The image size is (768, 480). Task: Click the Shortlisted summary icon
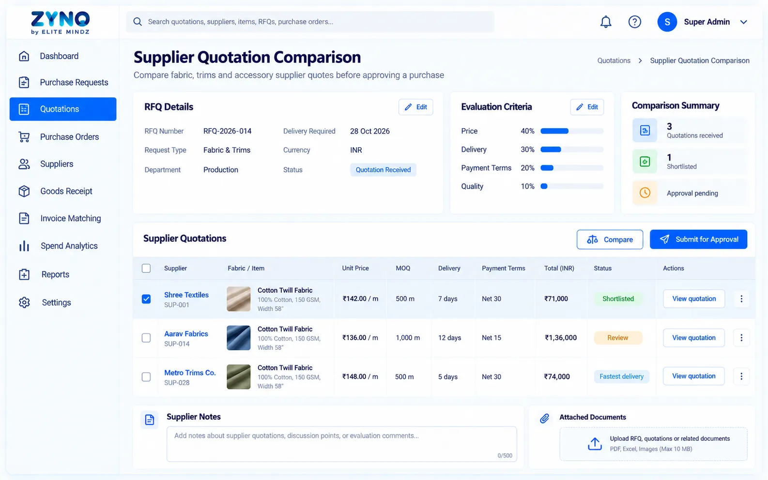coord(645,162)
